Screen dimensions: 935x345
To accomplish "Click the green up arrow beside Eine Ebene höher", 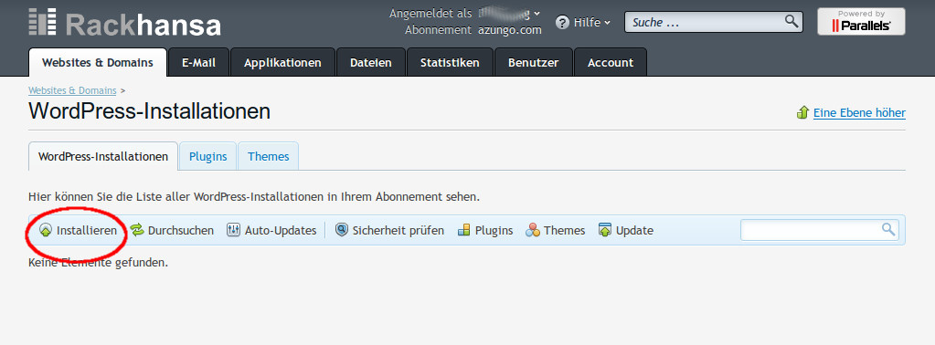I will coord(802,112).
